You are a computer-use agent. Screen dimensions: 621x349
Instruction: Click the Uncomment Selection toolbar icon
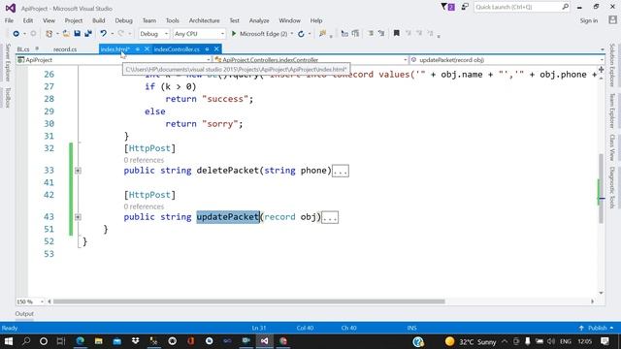coord(381,34)
